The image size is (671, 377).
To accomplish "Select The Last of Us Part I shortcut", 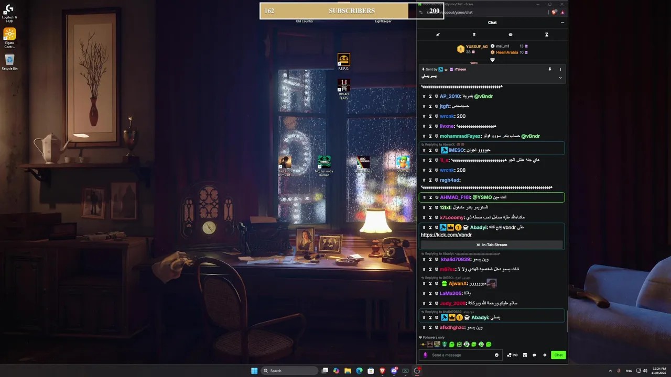I will [x=285, y=167].
